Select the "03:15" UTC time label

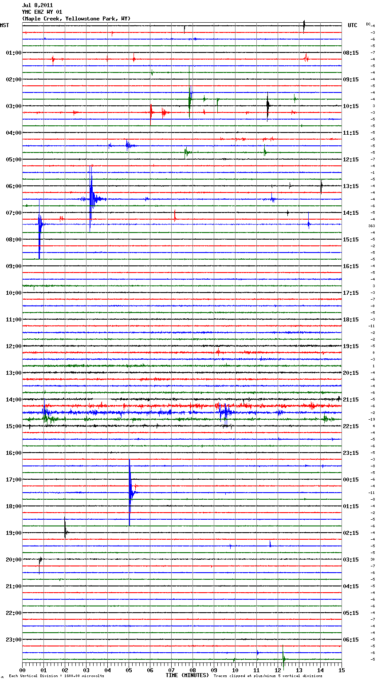click(351, 560)
